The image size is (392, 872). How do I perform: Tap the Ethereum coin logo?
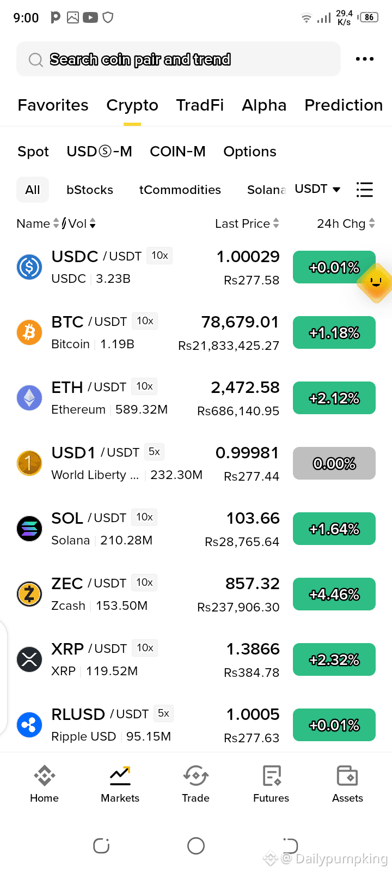coord(29,398)
